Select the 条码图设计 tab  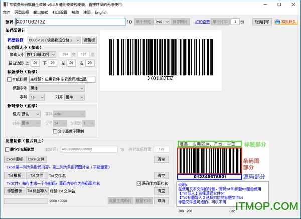[16, 30]
